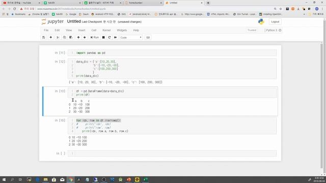Image resolution: width=326 pixels, height=183 pixels.
Task: Restart the kernel and rerun the notebook with the fast-forward icon
Action: [116, 37]
